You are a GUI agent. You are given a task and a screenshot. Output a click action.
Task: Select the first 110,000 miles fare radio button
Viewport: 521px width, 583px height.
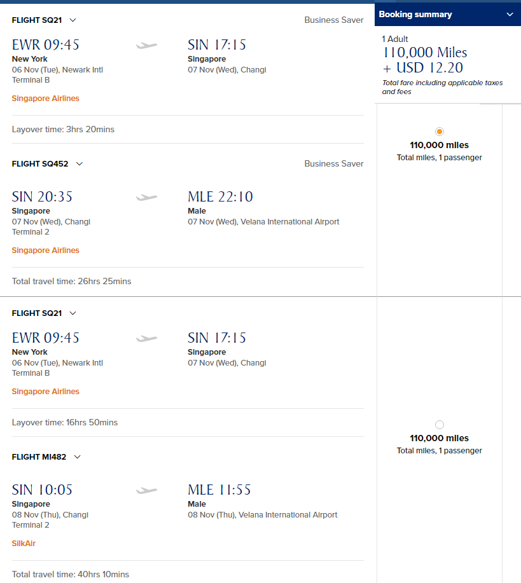point(440,132)
